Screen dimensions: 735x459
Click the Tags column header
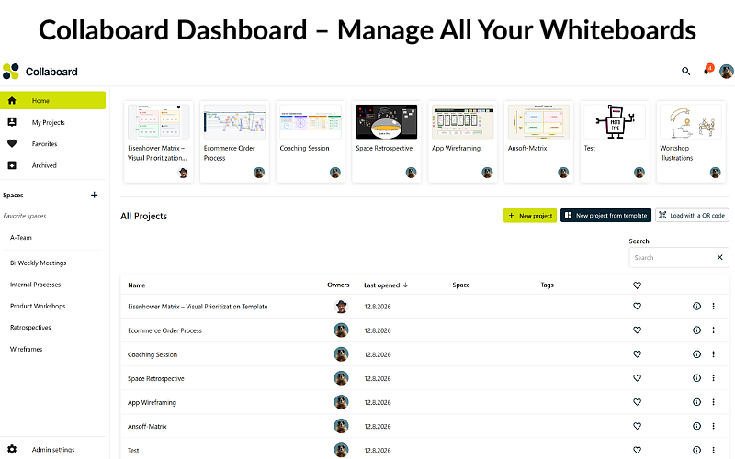click(x=547, y=285)
